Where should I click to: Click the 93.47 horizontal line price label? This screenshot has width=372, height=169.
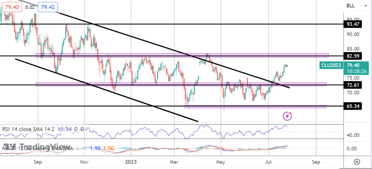click(354, 24)
